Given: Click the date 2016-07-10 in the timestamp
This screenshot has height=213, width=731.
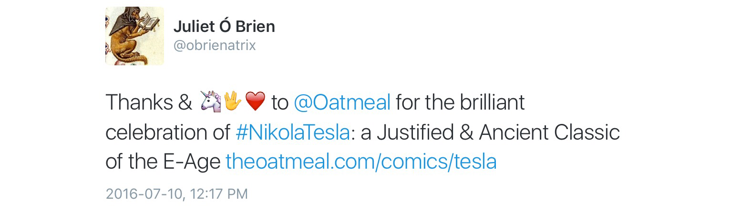Looking at the screenshot, I should [144, 194].
